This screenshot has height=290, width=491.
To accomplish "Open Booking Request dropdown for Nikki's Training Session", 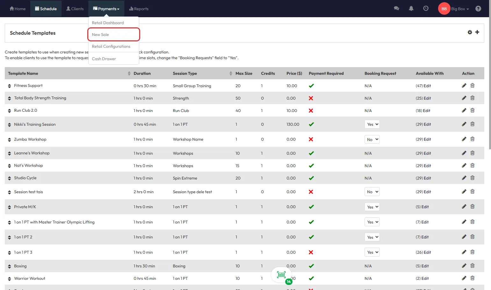I will click(372, 124).
